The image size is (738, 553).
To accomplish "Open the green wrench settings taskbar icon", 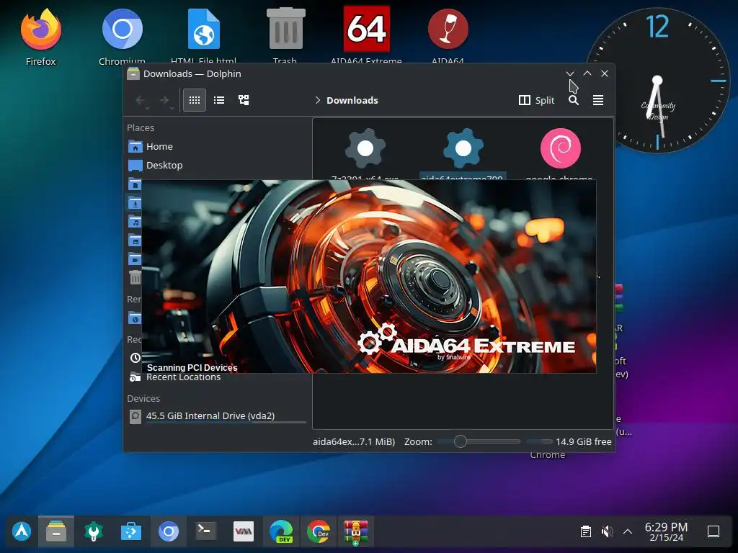I will [94, 532].
